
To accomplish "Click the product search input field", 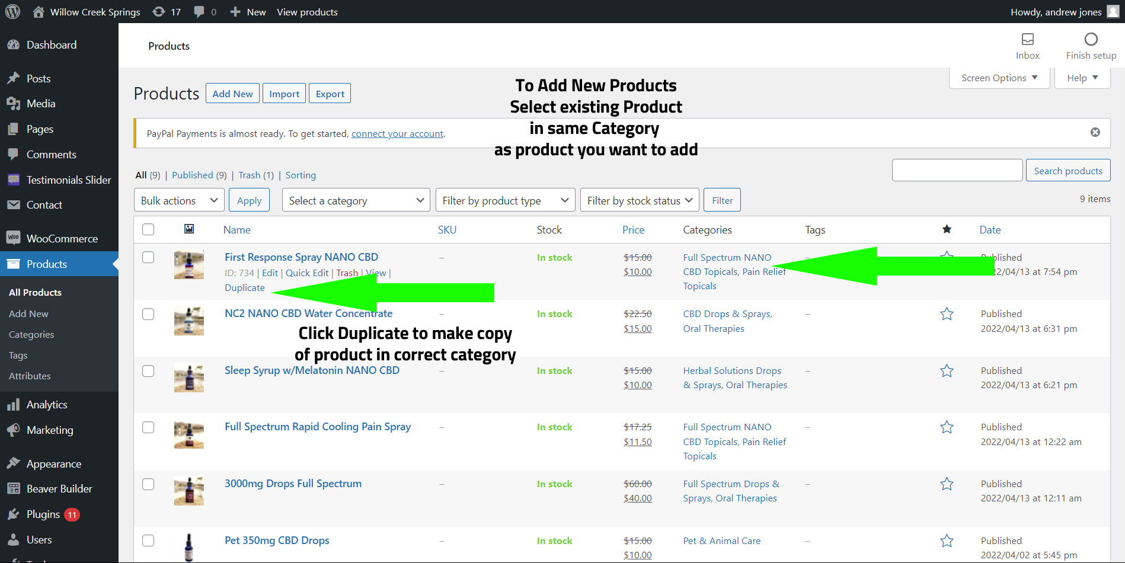I will tap(957, 170).
